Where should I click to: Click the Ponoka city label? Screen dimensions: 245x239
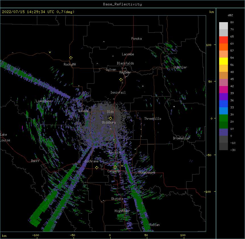coord(136,39)
